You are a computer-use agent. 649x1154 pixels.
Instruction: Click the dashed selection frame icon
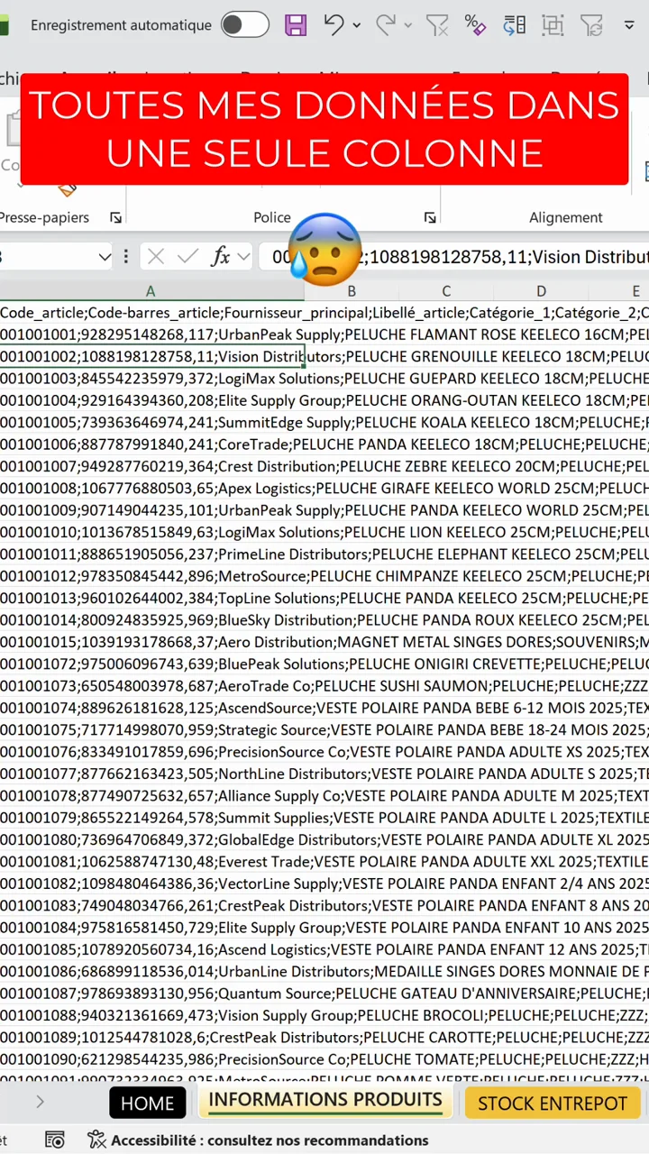553,25
